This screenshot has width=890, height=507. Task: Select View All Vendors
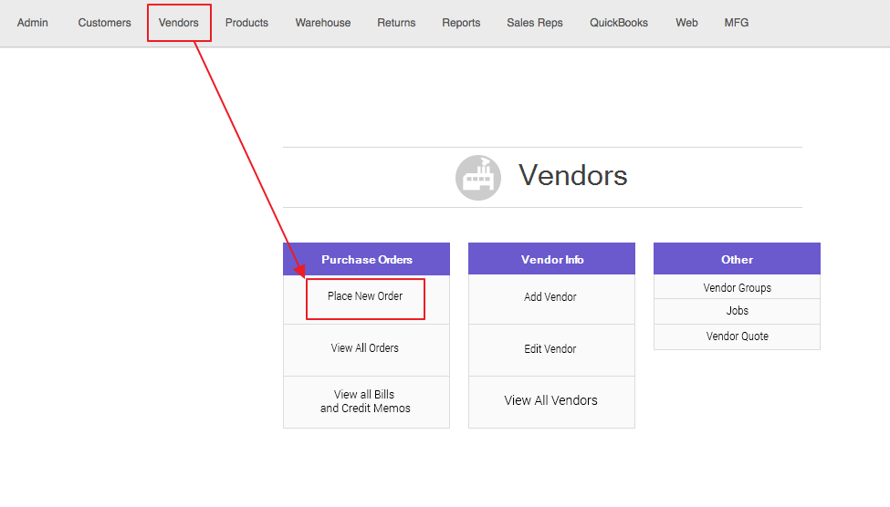[550, 400]
